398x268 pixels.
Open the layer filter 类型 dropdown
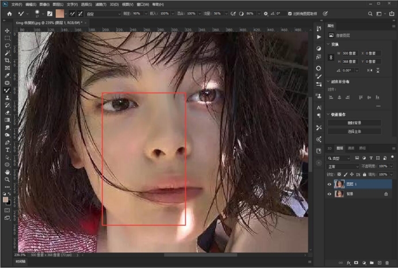pos(339,158)
